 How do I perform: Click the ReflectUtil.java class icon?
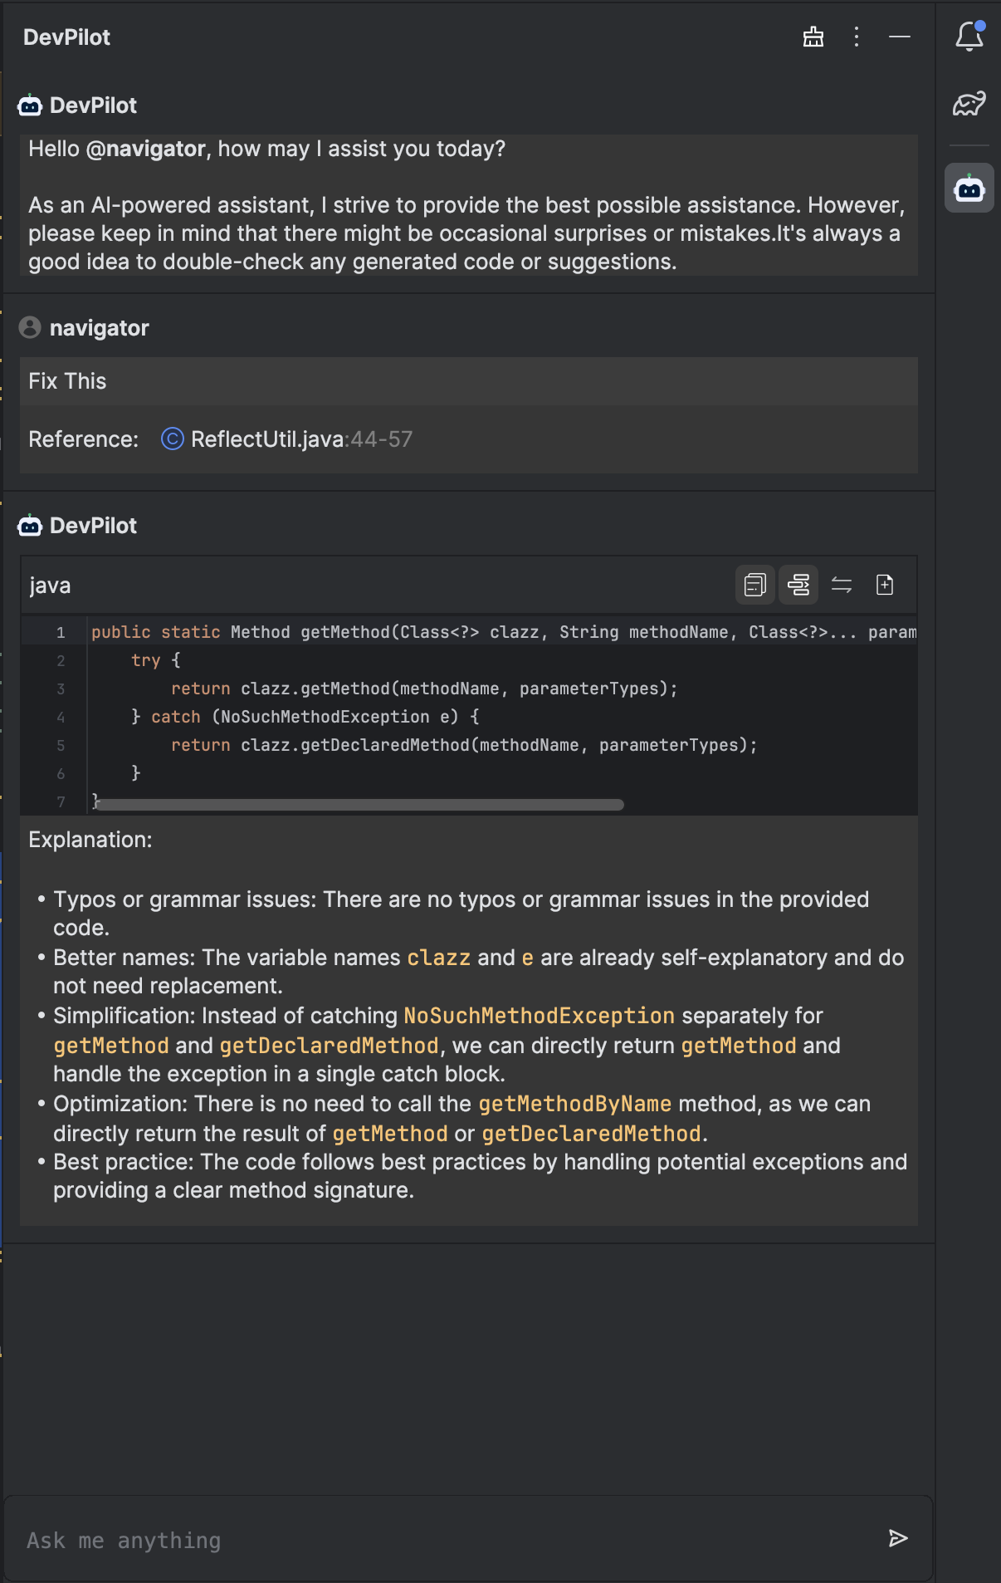[x=172, y=439]
